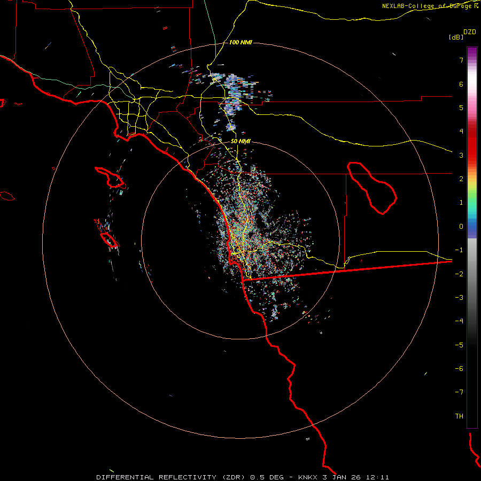
Task: Click the 0 dB scale label
Action: 461,227
